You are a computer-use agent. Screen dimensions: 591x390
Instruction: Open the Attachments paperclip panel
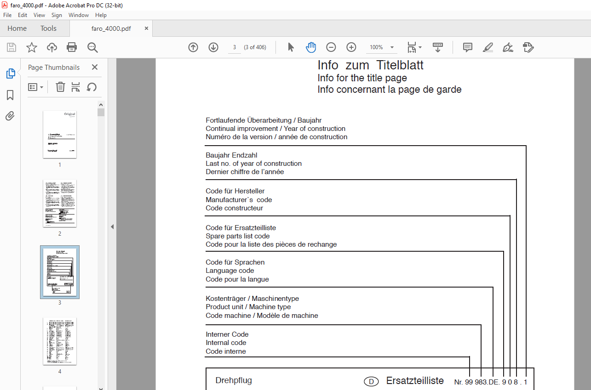coord(10,116)
